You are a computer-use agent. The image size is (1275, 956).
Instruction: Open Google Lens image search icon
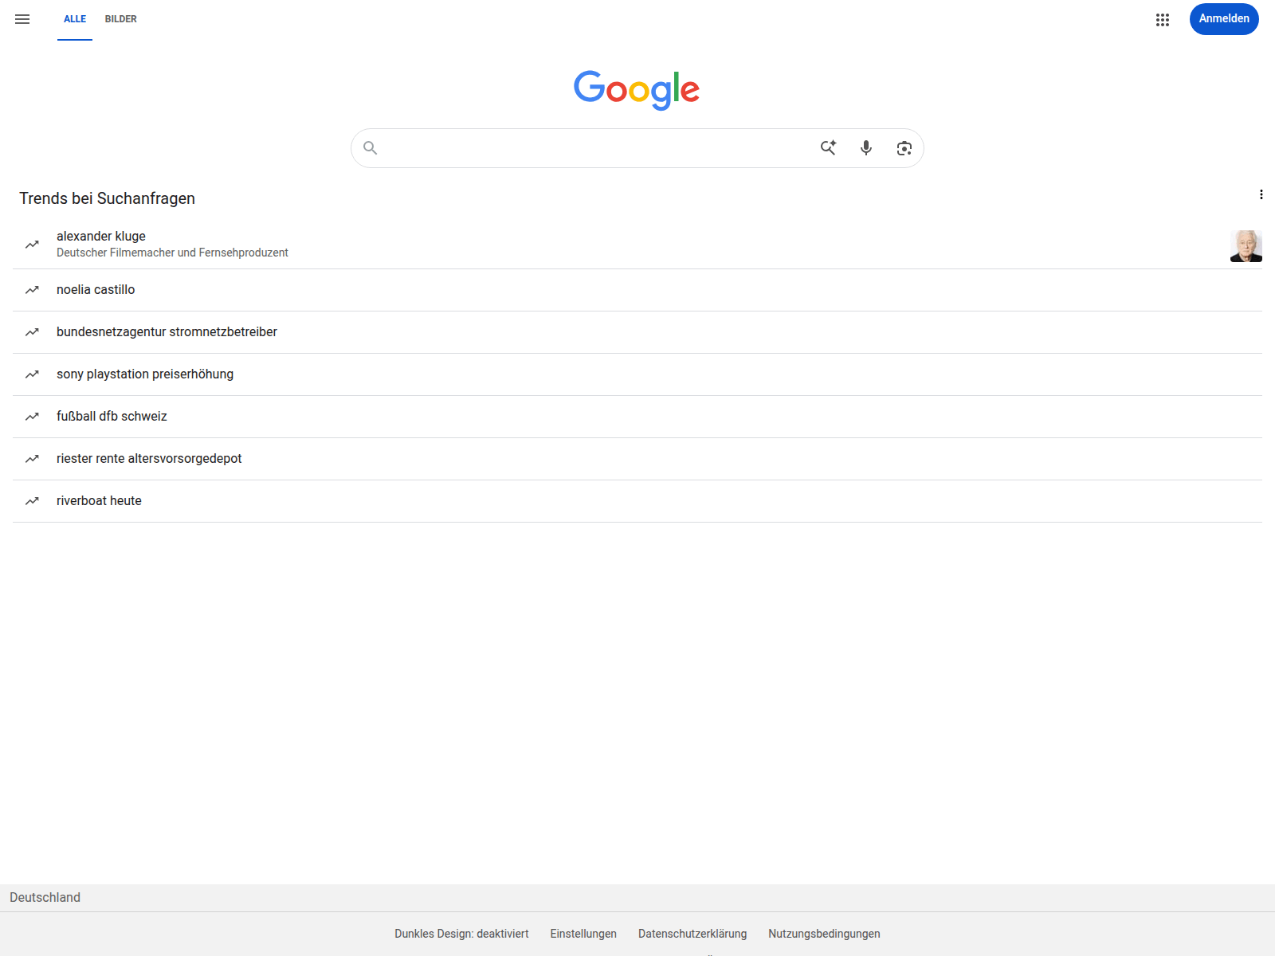tap(904, 148)
